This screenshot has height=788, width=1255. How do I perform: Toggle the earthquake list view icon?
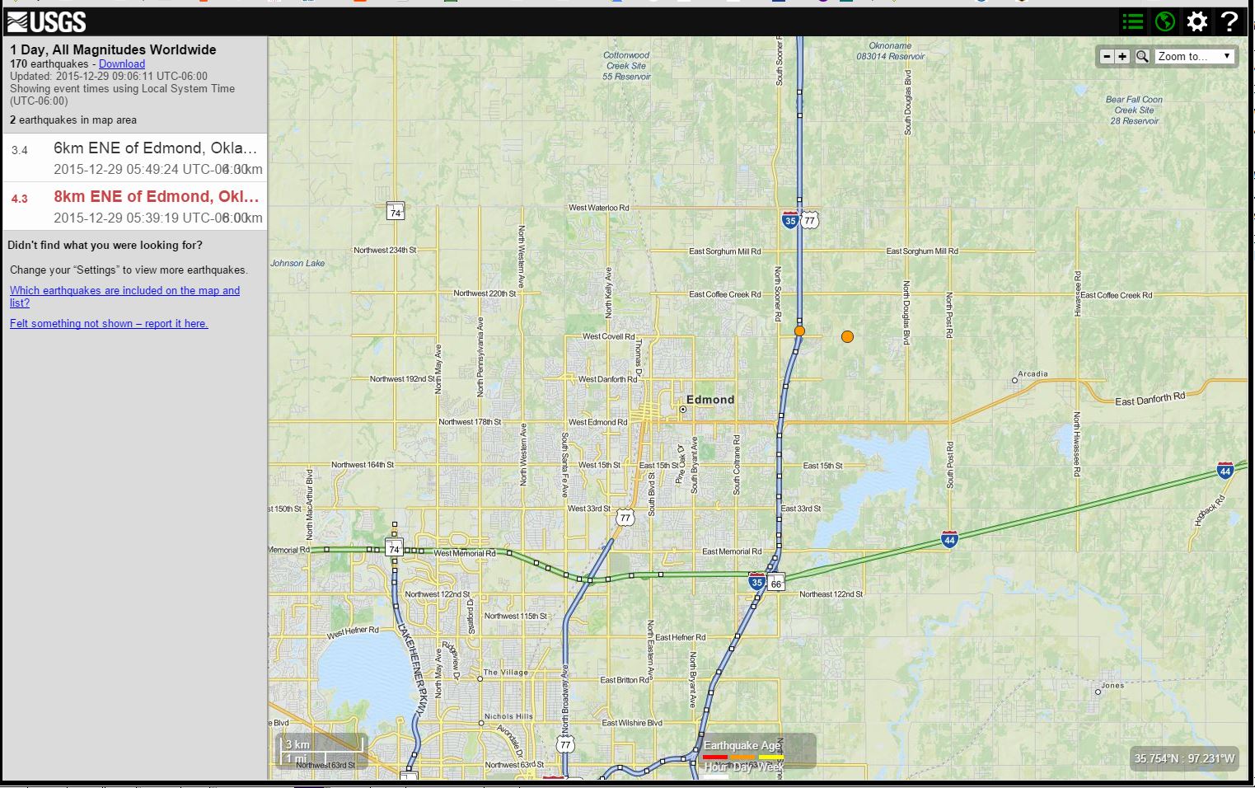(1133, 21)
